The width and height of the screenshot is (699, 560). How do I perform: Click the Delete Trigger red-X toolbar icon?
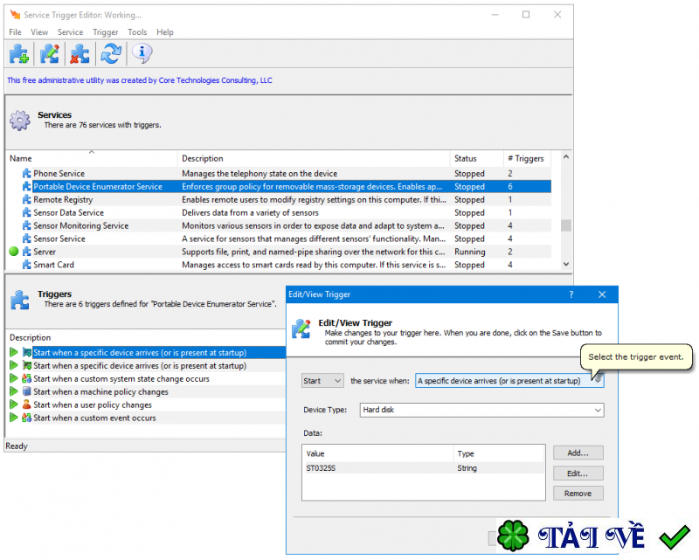pyautogui.click(x=80, y=54)
